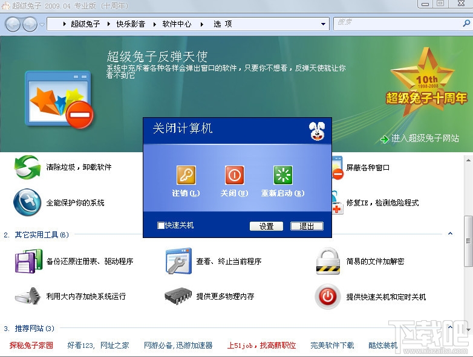Open the 选项 breadcrumb menu
Screen dimensions: 473x357
[223, 24]
